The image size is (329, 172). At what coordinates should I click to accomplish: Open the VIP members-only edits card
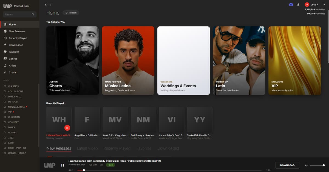click(x=294, y=61)
